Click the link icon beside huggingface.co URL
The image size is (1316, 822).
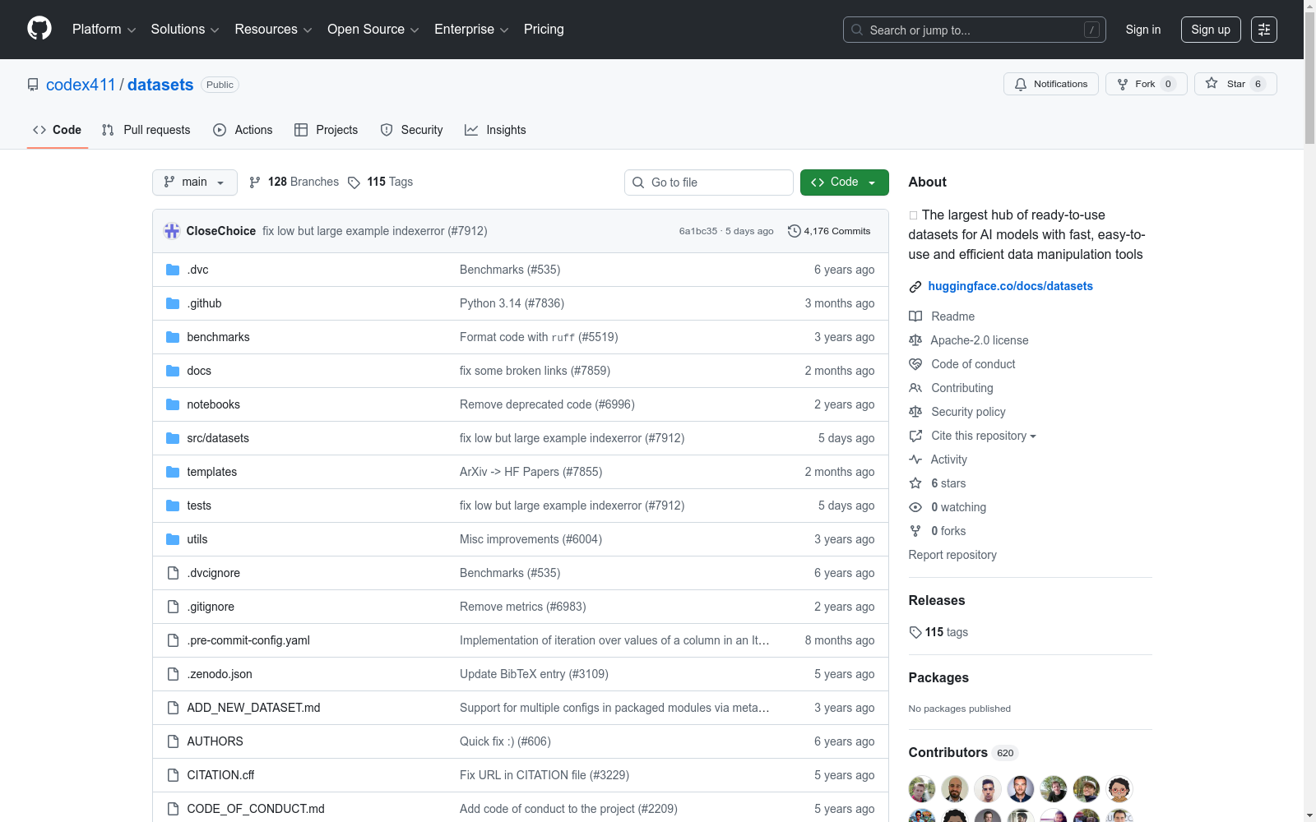[x=915, y=287]
